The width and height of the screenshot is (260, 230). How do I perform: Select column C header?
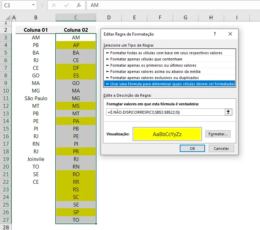[x=76, y=17]
